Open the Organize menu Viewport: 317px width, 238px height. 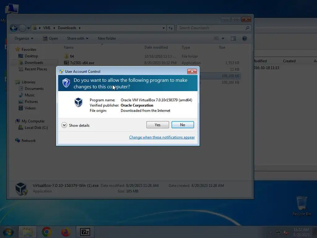(x=24, y=38)
